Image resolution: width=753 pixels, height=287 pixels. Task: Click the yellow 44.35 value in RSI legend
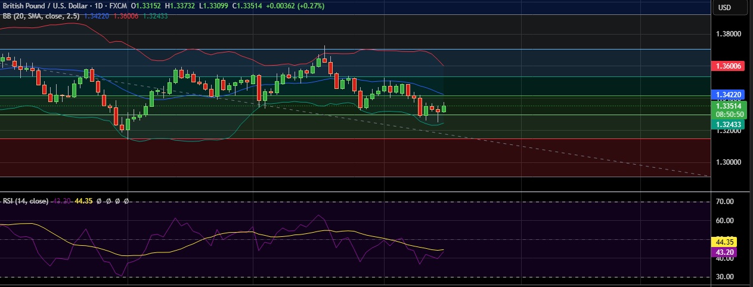[84, 202]
